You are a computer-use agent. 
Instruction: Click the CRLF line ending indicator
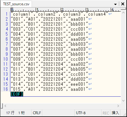tap(37, 113)
